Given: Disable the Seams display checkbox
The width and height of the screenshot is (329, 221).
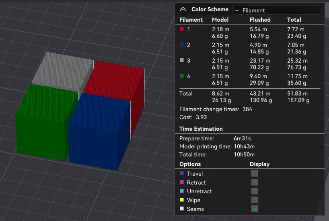Looking at the screenshot, I should 255,209.
